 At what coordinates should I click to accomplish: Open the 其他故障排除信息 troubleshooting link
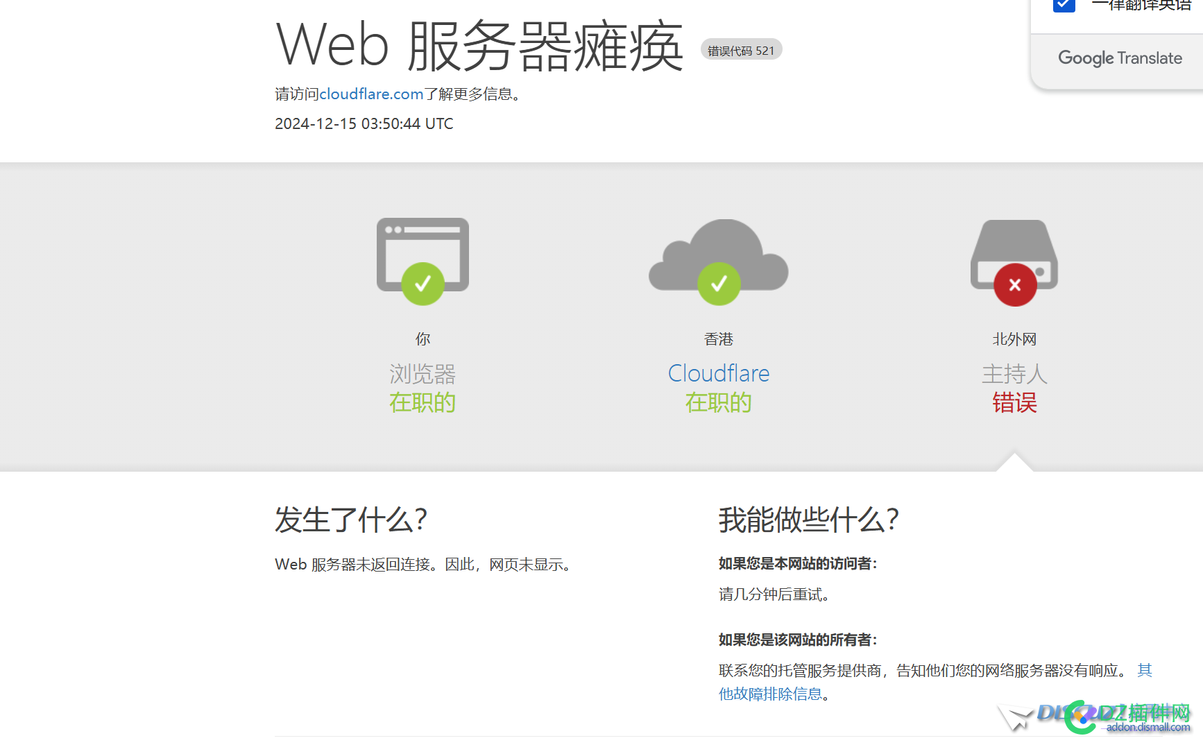click(935, 682)
